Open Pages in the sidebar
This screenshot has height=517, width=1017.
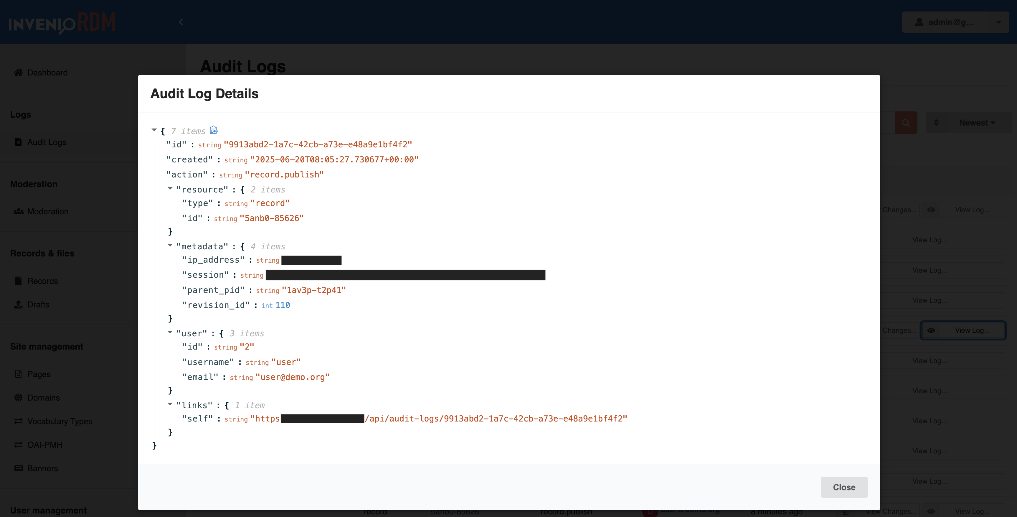[x=39, y=374]
